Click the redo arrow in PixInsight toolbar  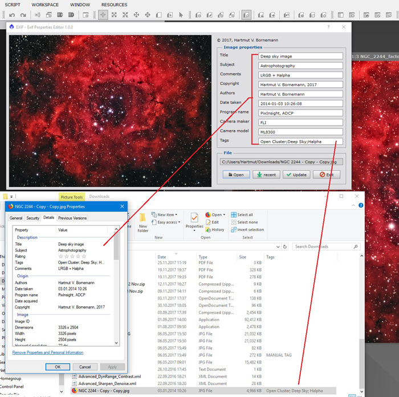23,15
